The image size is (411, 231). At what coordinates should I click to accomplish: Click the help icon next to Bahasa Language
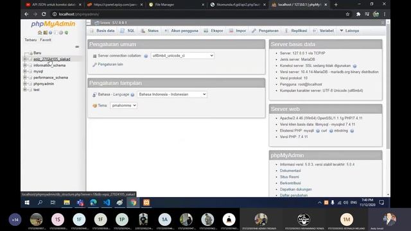pyautogui.click(x=133, y=94)
